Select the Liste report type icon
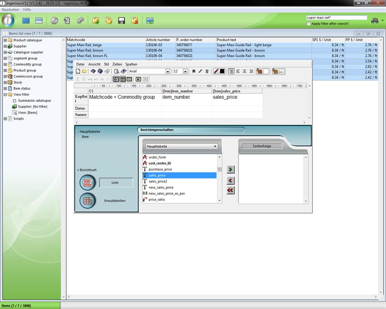This screenshot has height=309, width=386. pos(87,182)
